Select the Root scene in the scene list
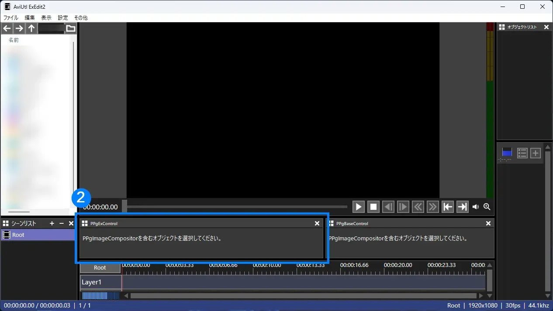 pyautogui.click(x=38, y=235)
